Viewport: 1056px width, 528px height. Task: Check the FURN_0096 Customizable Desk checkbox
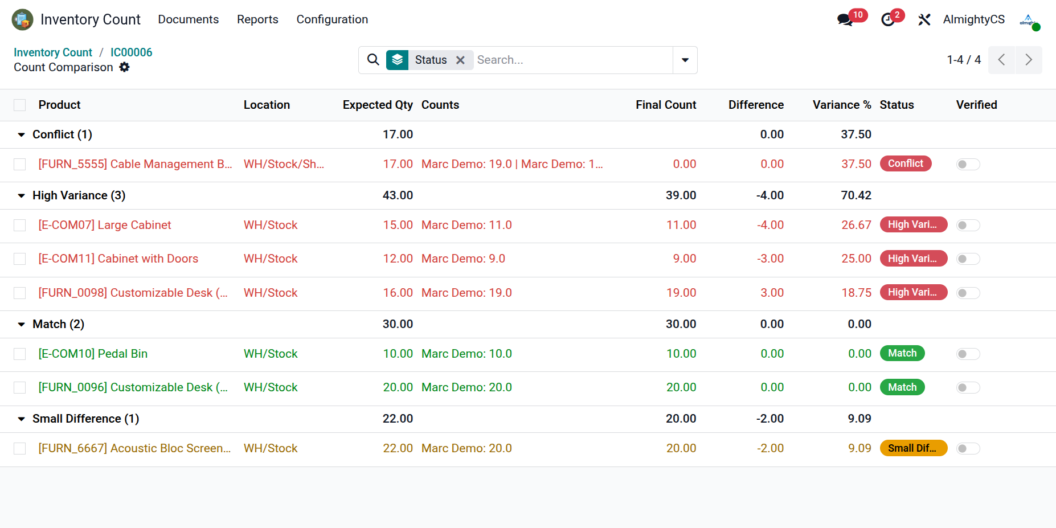20,387
